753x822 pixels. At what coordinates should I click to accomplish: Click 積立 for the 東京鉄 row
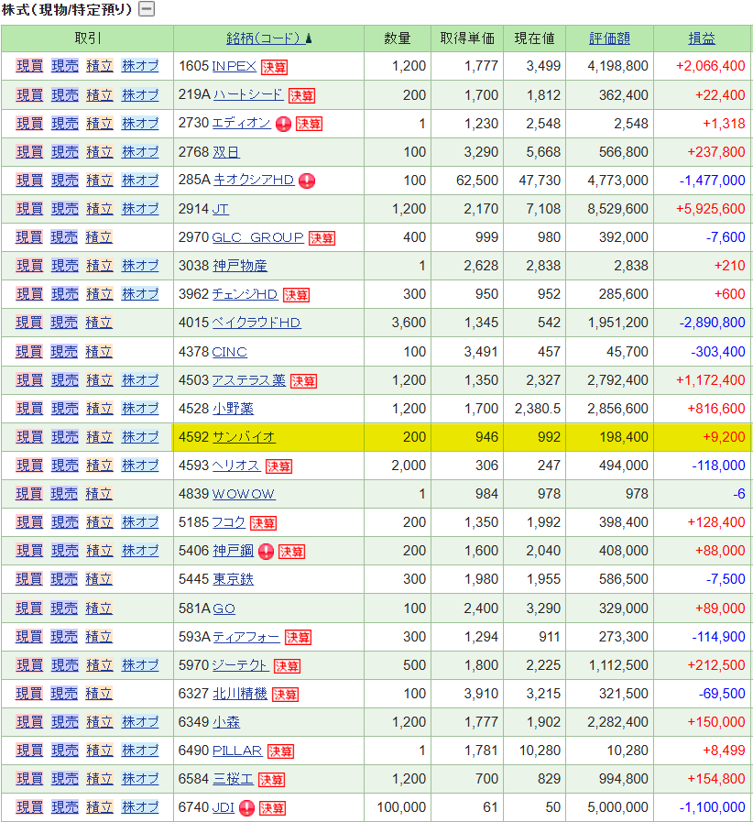tap(99, 579)
